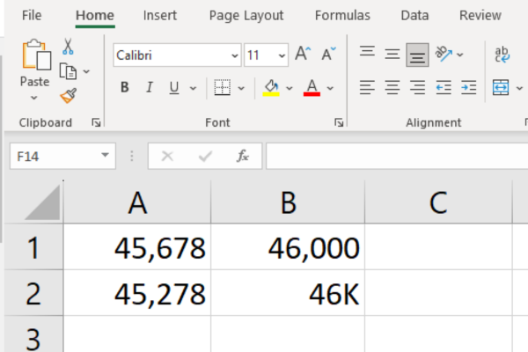Select column C header
528x352 pixels.
coord(438,202)
